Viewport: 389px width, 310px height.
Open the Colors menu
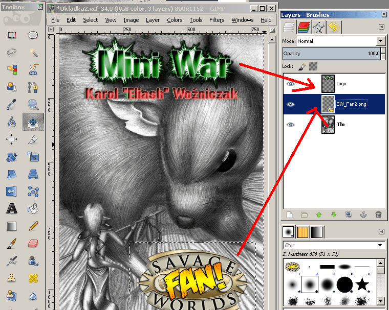175,20
